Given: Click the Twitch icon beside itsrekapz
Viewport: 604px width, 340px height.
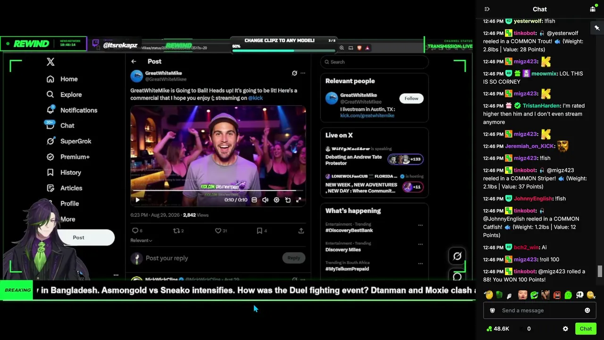Looking at the screenshot, I should click(96, 44).
